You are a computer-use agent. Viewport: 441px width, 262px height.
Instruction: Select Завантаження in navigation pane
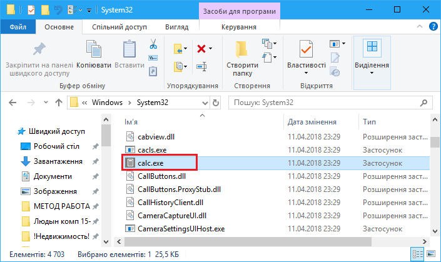tap(58, 161)
